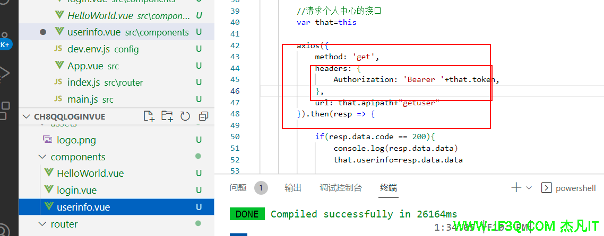Screen dimensions: 604x236
Task: Switch to the 输出 panel tab
Action: point(293,188)
